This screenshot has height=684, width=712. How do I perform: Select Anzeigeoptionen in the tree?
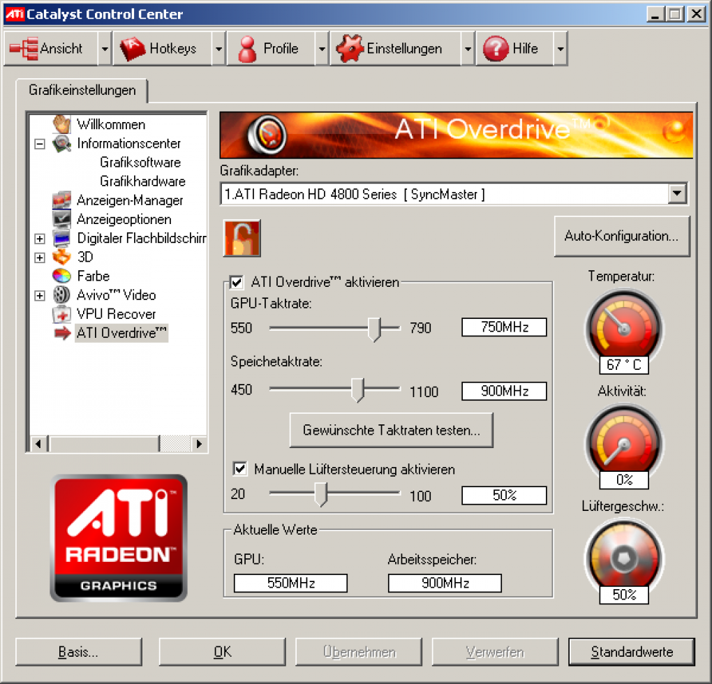coord(124,219)
